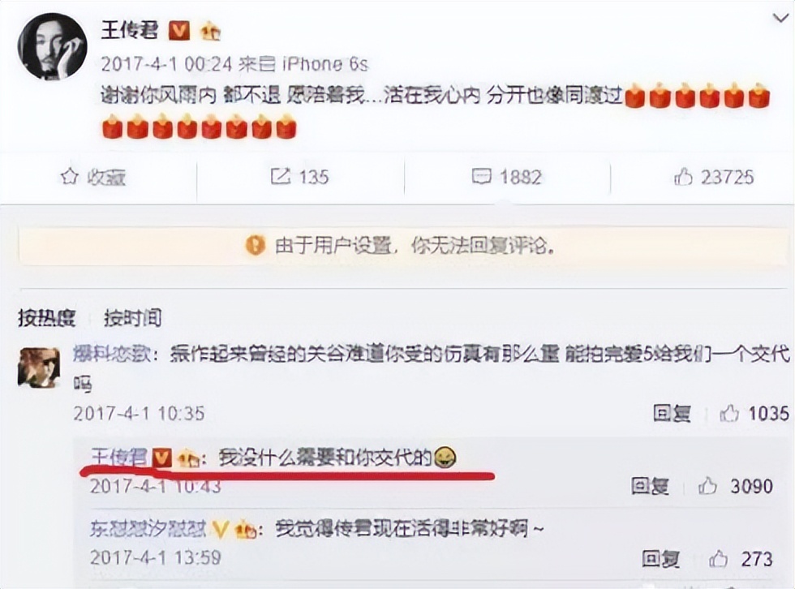Like the comment that has 1035 likes

pos(754,414)
